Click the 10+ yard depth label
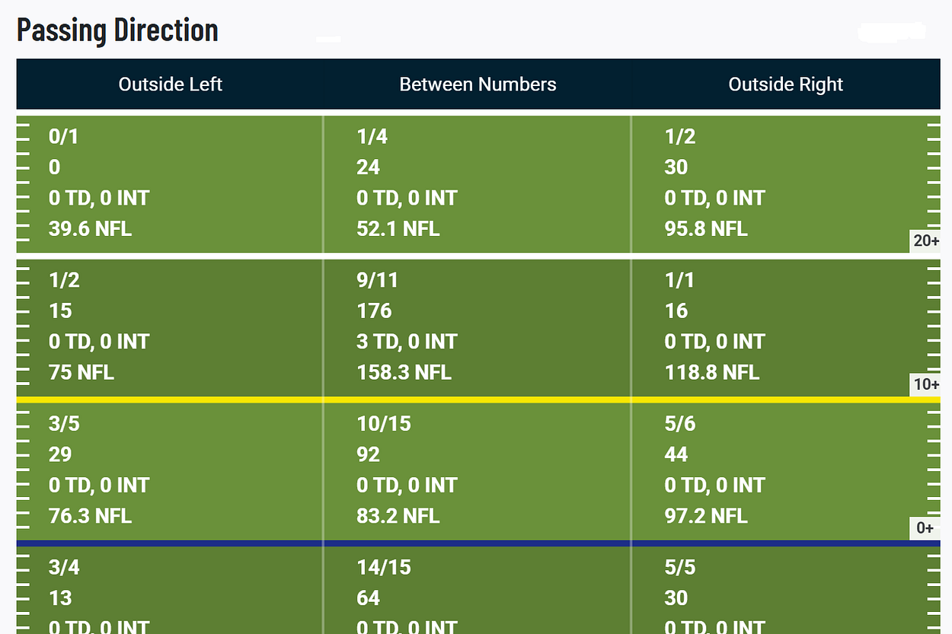Image resolution: width=952 pixels, height=634 pixels. pos(926,384)
